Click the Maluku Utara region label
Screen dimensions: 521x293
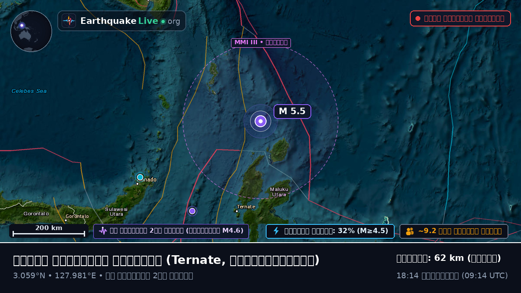coord(279,192)
